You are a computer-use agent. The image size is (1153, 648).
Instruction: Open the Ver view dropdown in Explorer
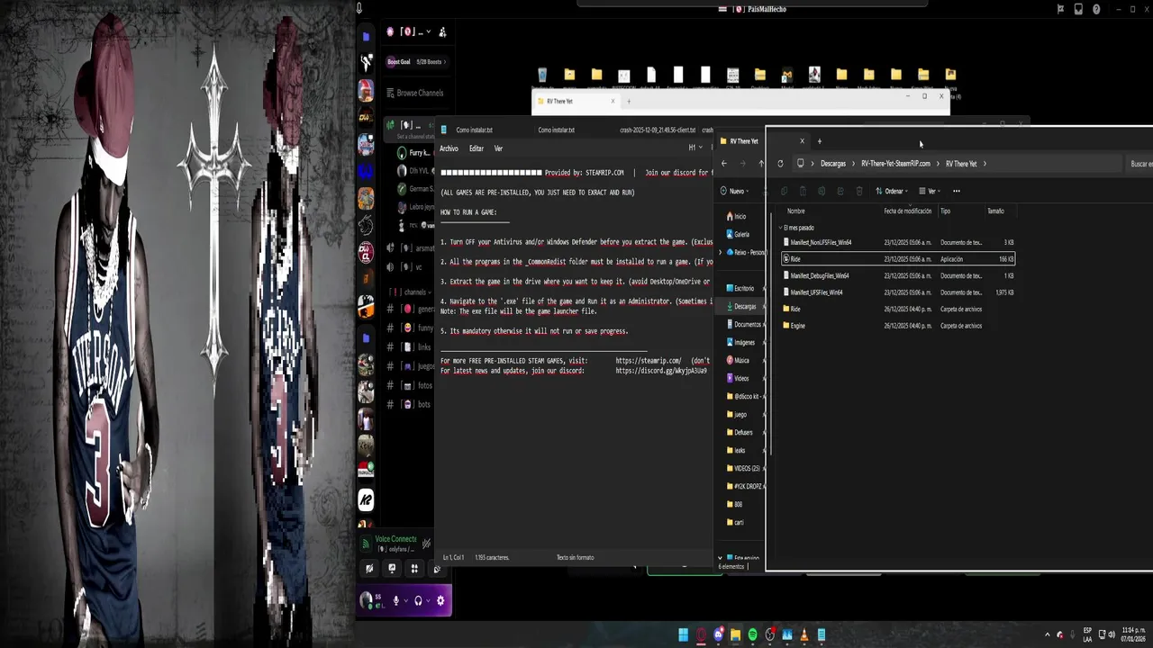[929, 191]
